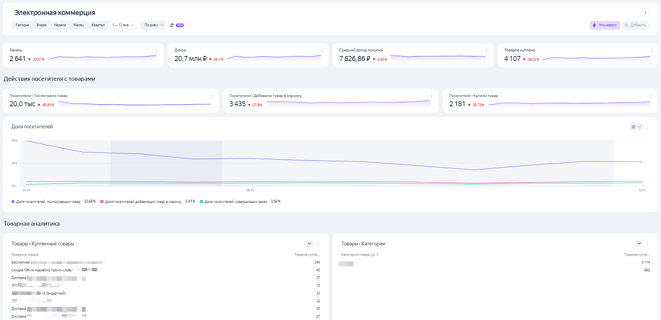Viewport: 661px width, 320px height.
Task: Expand the Купленные товары widget chevron
Action: click(x=309, y=244)
